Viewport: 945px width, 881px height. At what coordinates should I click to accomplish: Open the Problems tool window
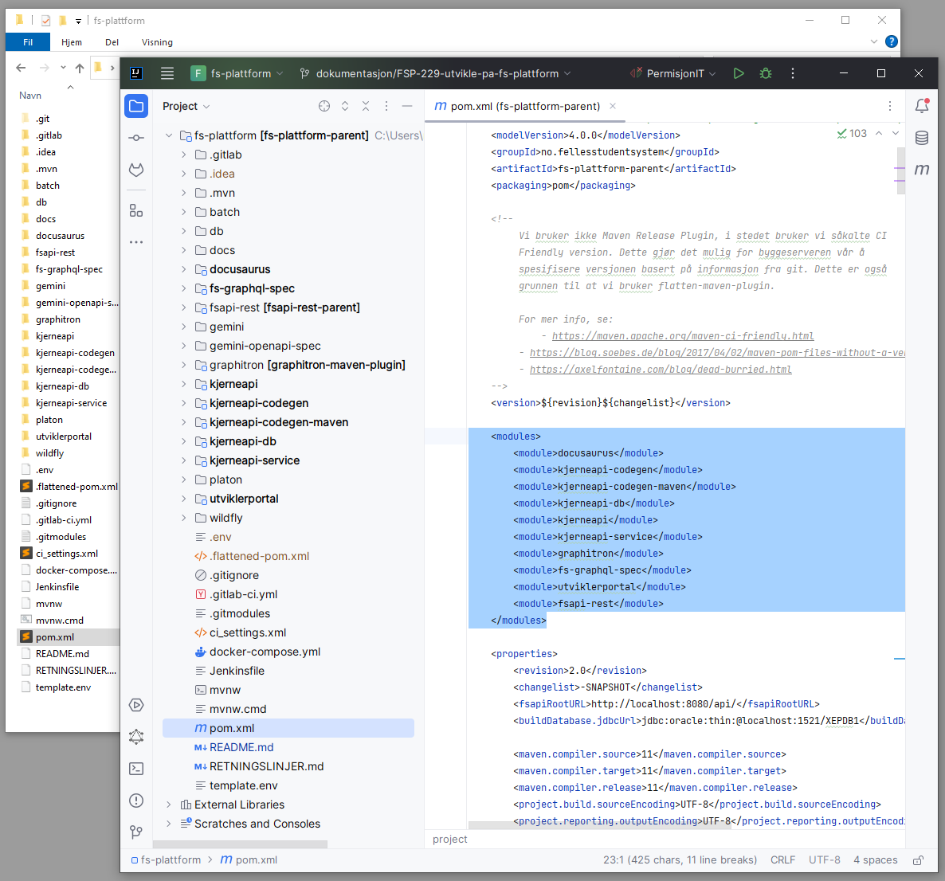[136, 801]
